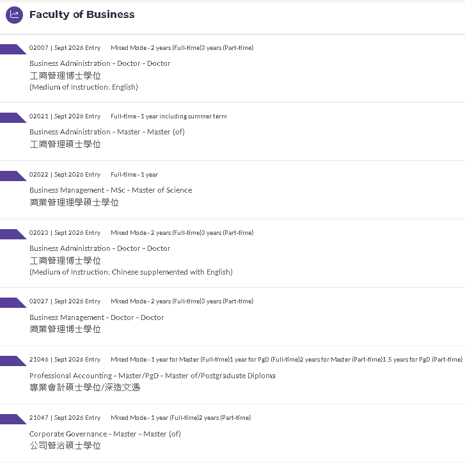Click the purple marker beside programme 21046
The image size is (465, 464).
pyautogui.click(x=13, y=361)
